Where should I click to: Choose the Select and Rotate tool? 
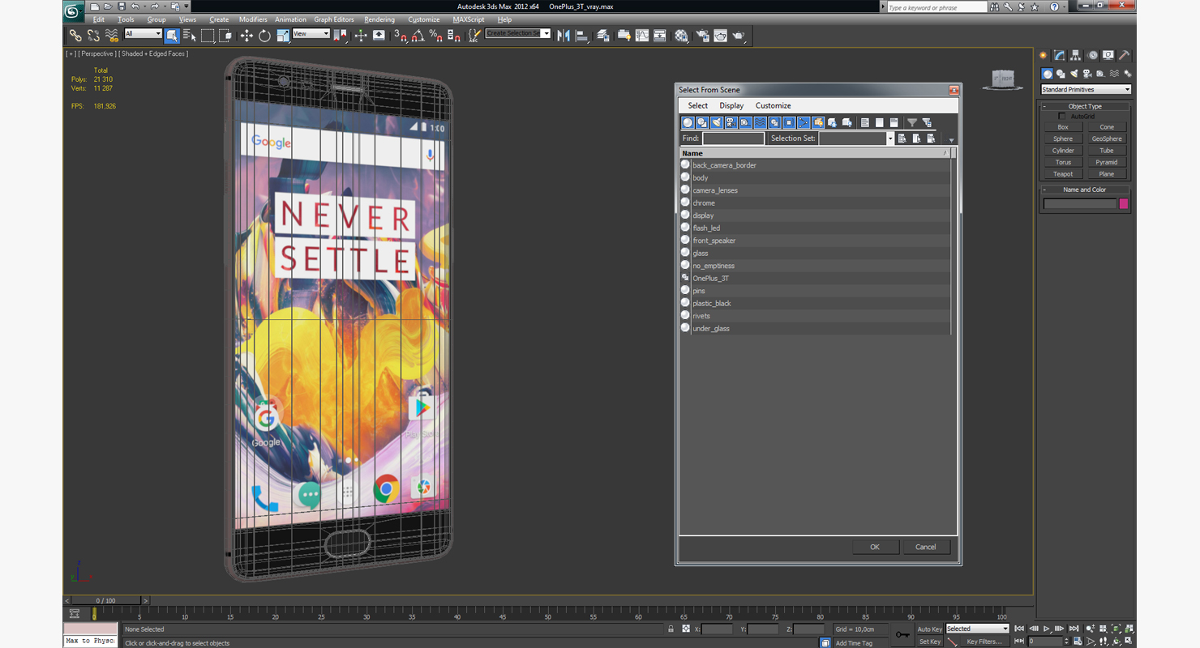[x=264, y=36]
